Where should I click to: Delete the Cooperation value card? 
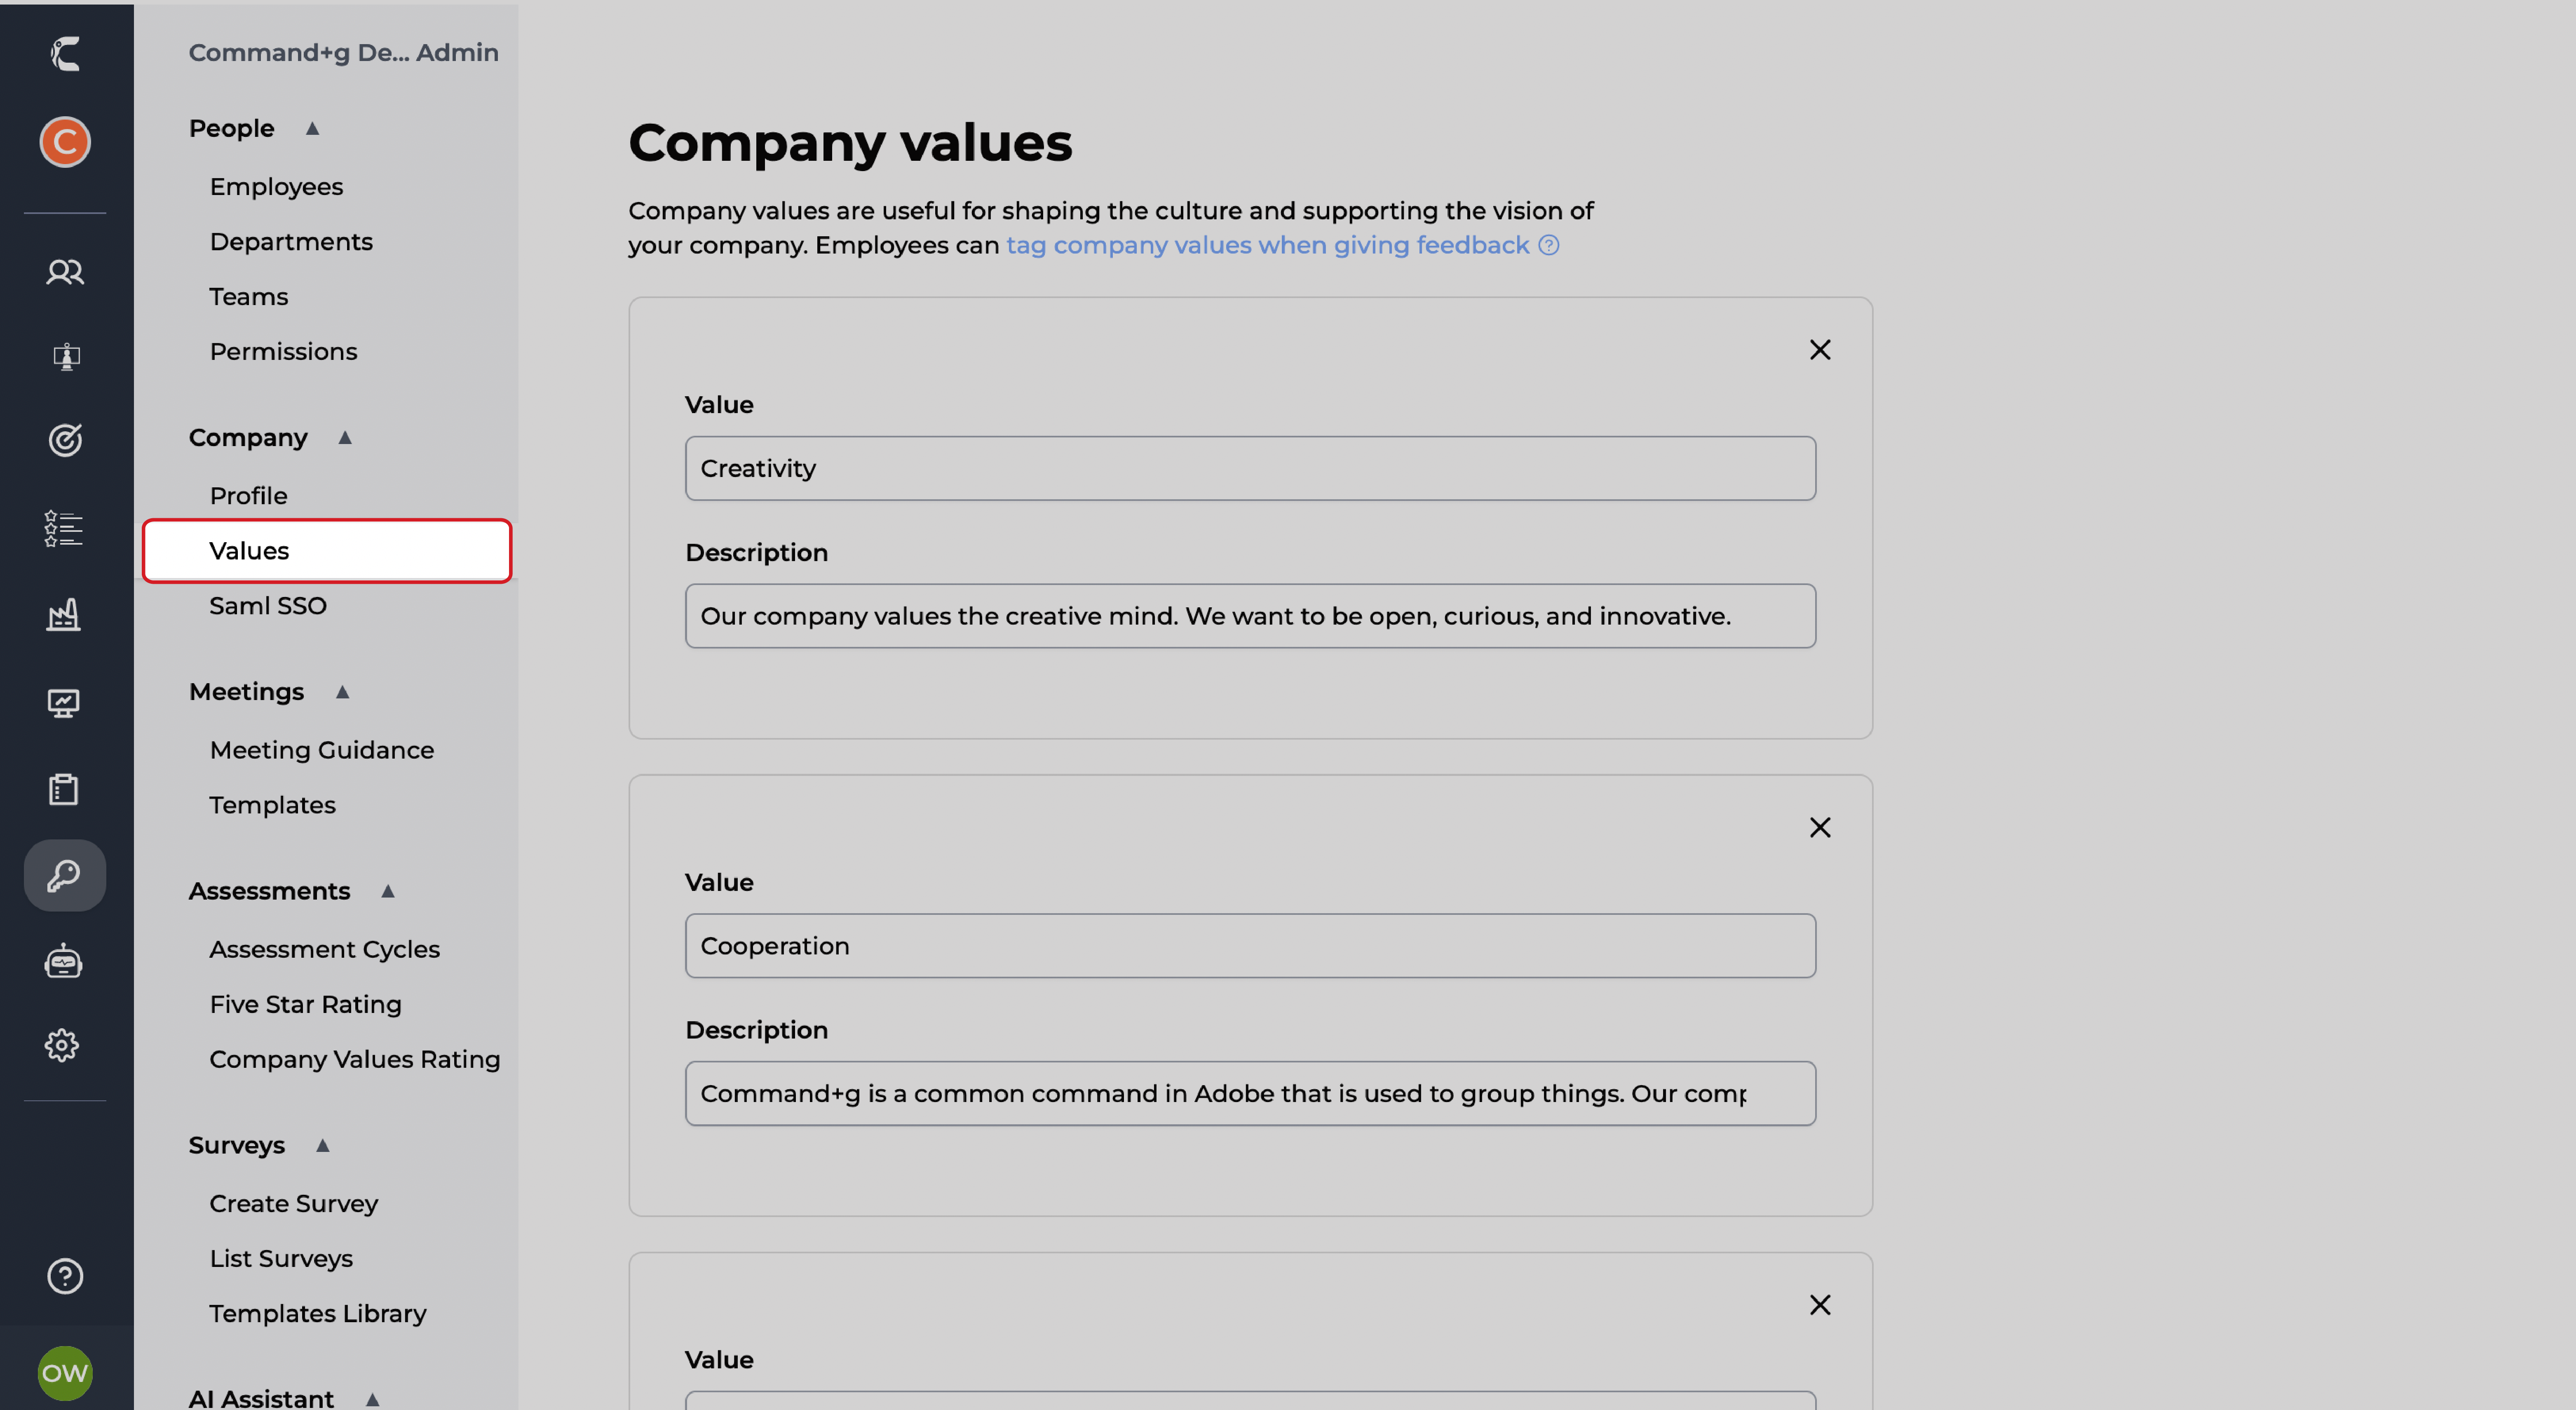click(1819, 827)
